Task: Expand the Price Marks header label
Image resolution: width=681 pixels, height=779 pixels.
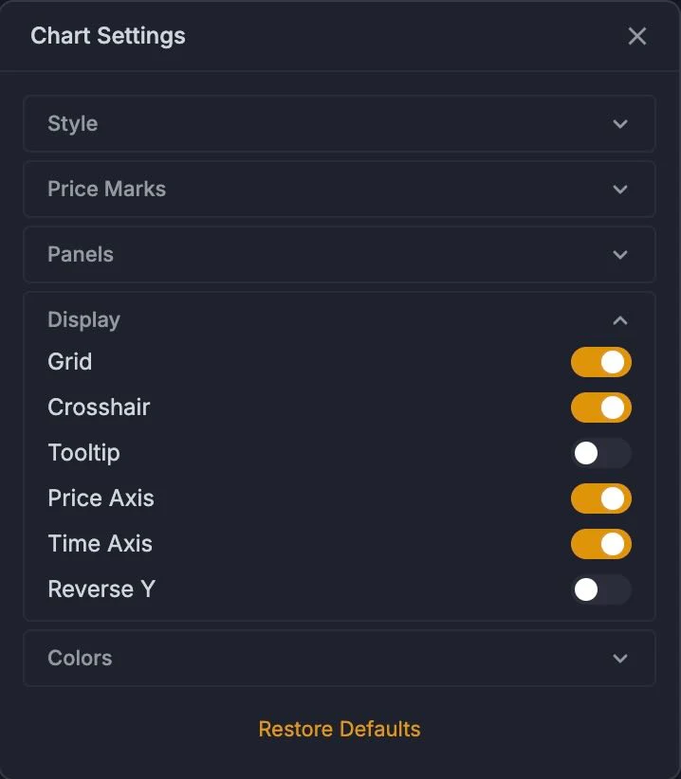Action: pos(107,189)
